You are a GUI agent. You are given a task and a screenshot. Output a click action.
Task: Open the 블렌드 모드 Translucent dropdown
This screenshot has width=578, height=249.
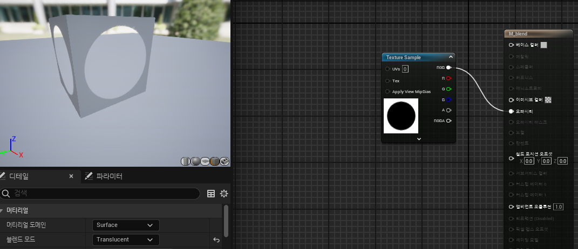[x=126, y=240]
